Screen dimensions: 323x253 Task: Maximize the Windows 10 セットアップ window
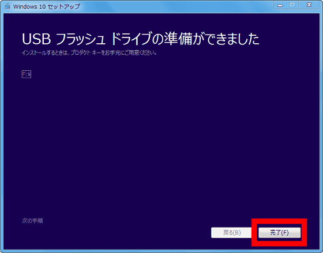pyautogui.click(x=292, y=5)
